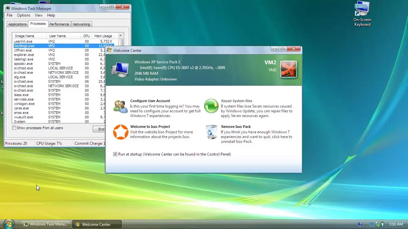This screenshot has height=229, width=408.
Task: Close the Welcome Center window
Action: 293,49
